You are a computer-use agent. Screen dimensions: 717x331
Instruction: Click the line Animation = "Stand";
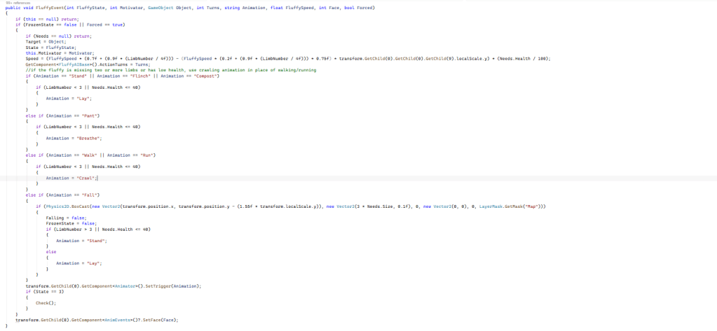(81, 241)
